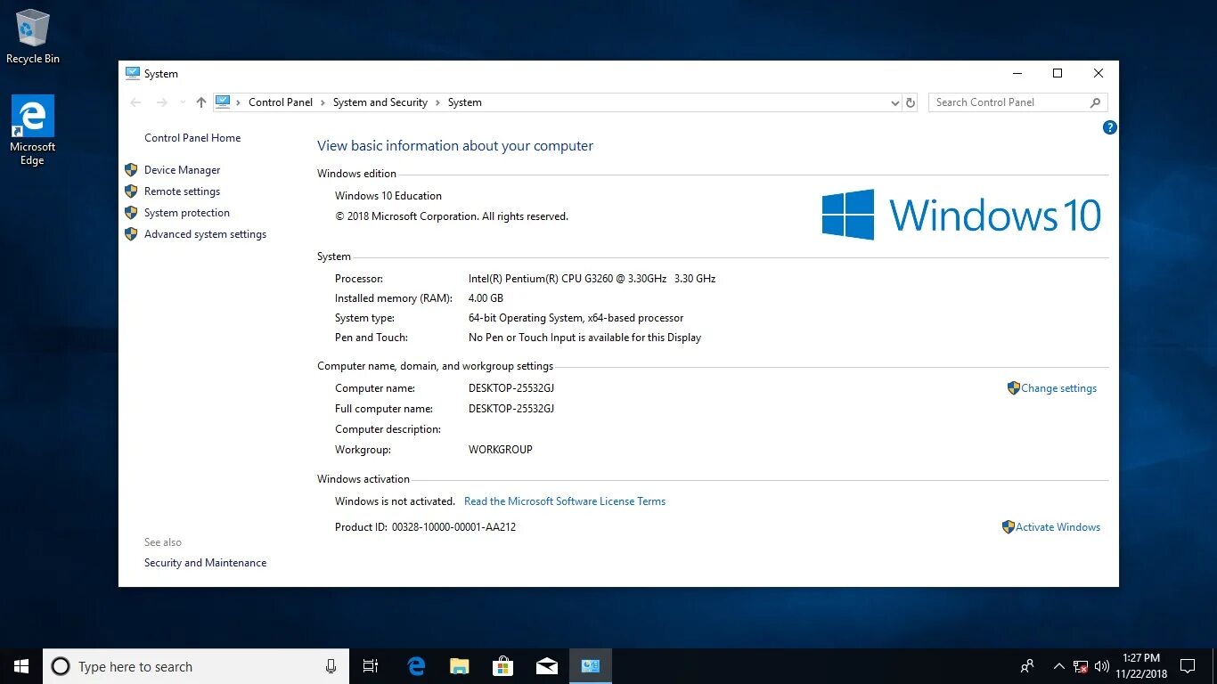This screenshot has height=684, width=1217.
Task: Expand the chevron after Control Panel breadcrumb
Action: [x=323, y=102]
